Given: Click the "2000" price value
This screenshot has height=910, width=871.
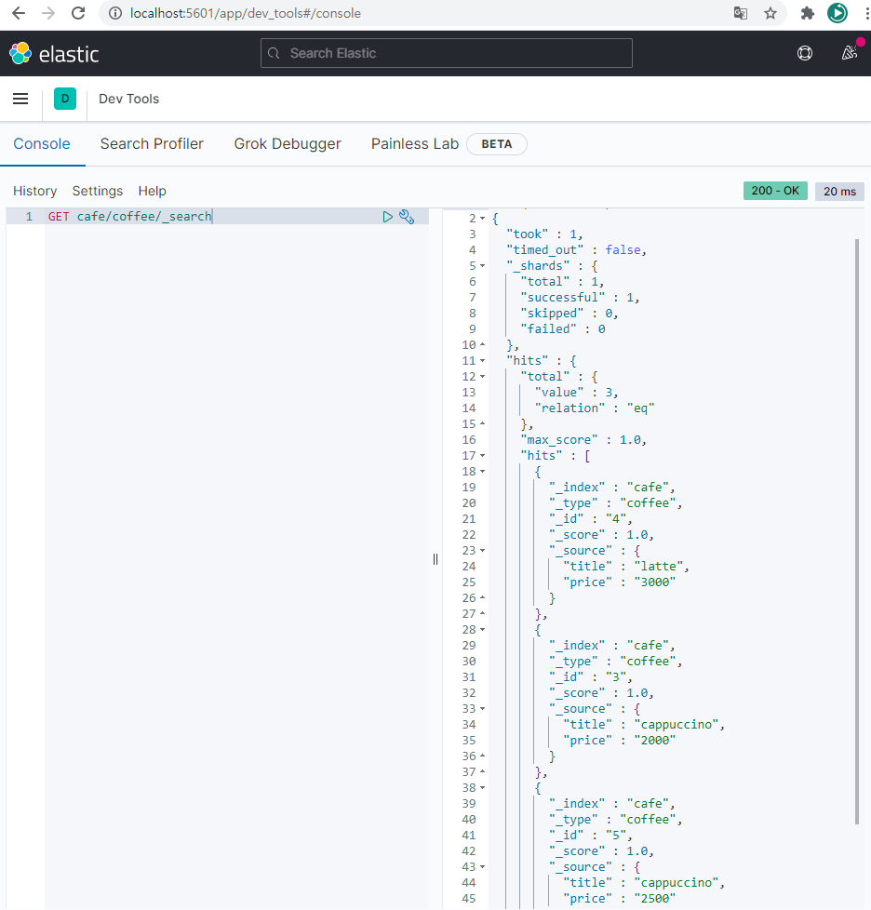Looking at the screenshot, I should click(x=654, y=741).
